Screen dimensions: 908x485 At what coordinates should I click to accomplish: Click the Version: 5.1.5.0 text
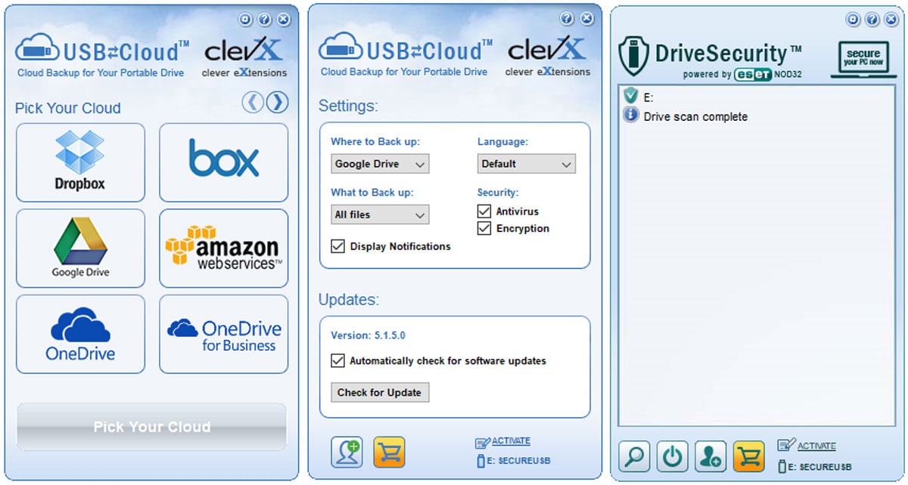[368, 335]
